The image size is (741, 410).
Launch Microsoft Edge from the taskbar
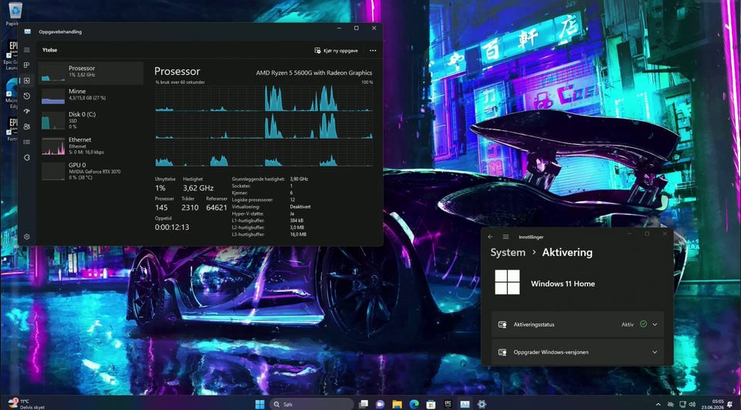414,405
